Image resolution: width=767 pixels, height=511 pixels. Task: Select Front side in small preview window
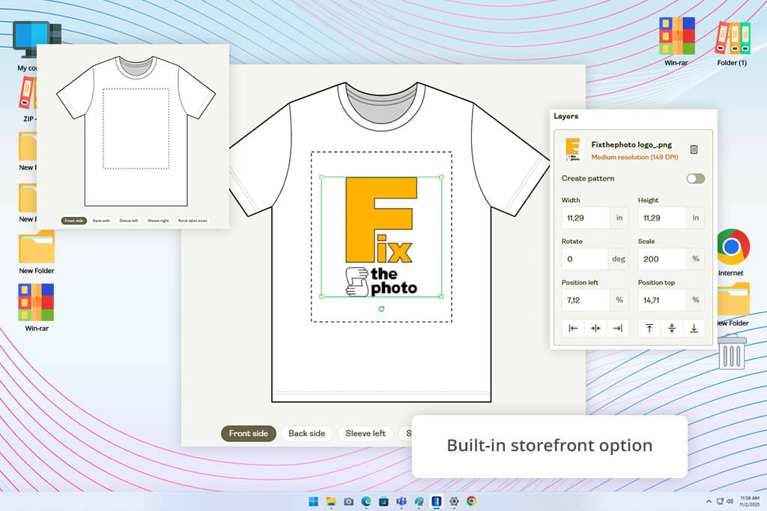[74, 221]
